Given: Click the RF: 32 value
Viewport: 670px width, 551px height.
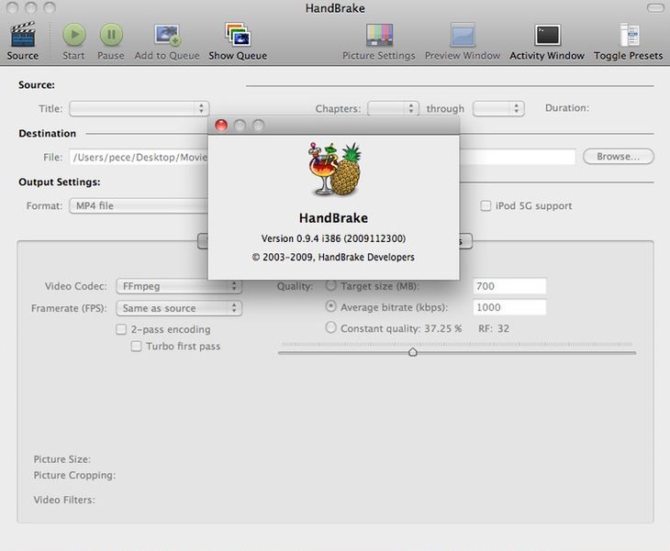Looking at the screenshot, I should click(x=494, y=328).
